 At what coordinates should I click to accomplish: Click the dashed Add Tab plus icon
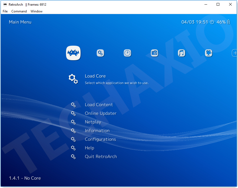[x=235, y=53]
